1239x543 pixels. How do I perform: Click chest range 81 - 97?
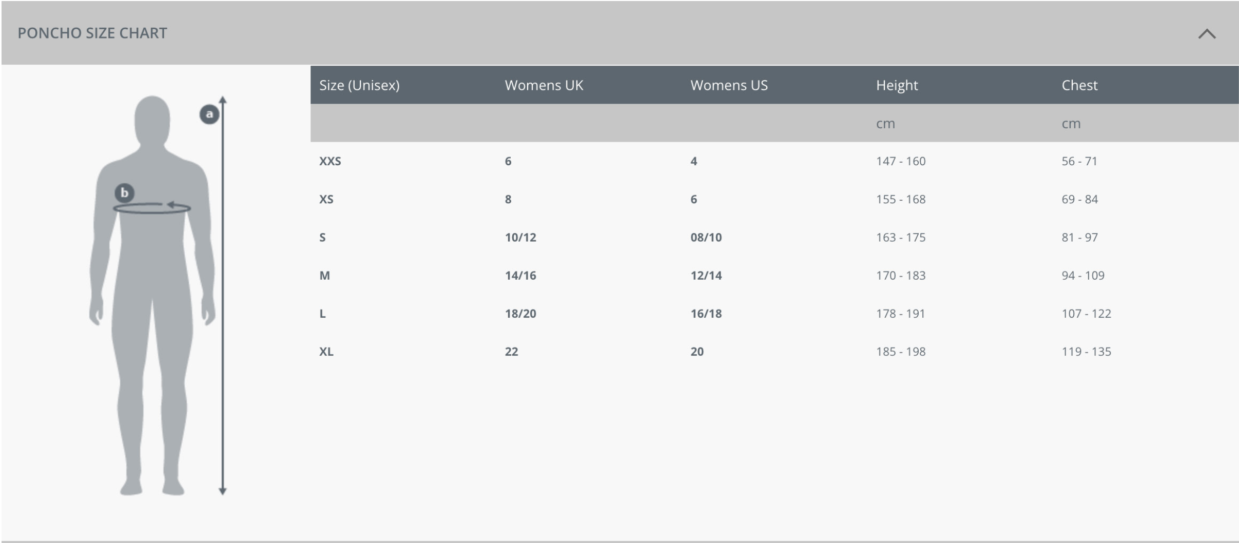1080,237
